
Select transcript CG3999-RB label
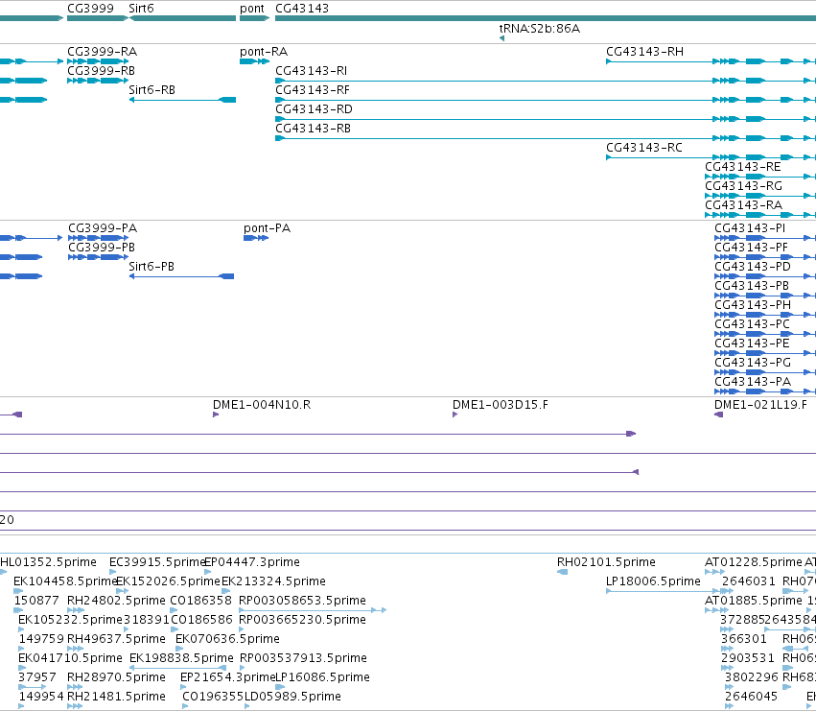coord(101,71)
